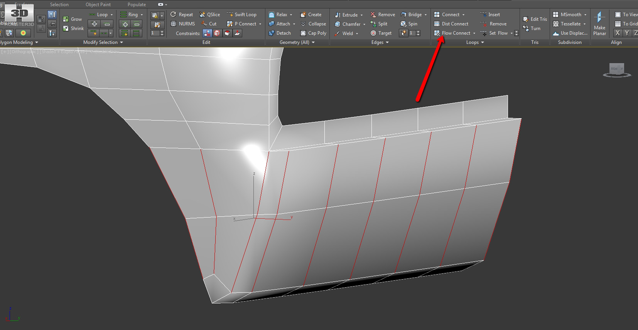
Task: Switch to the Selection ribbon tab
Action: [59, 5]
